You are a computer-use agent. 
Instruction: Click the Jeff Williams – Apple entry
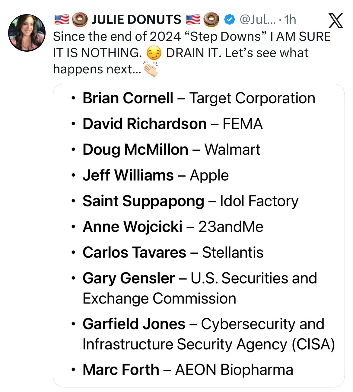pos(156,175)
